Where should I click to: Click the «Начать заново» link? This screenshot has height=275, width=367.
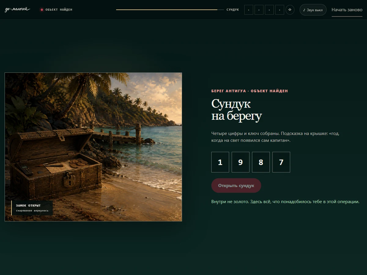347,10
